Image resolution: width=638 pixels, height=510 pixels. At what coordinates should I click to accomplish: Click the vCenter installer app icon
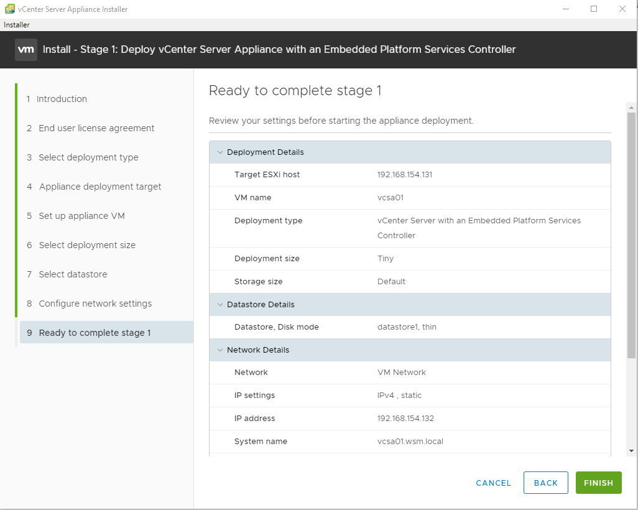tap(10, 9)
